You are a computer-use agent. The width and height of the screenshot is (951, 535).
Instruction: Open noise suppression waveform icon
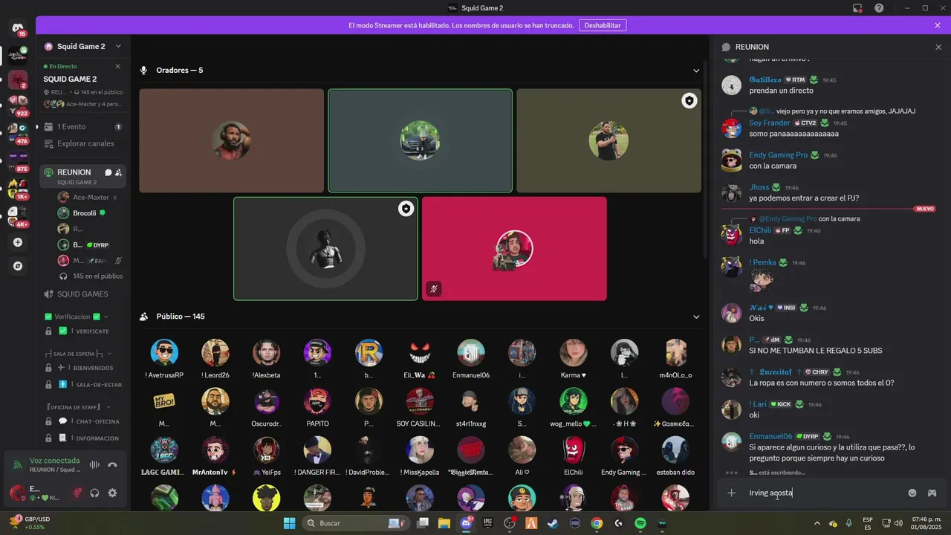pos(94,465)
